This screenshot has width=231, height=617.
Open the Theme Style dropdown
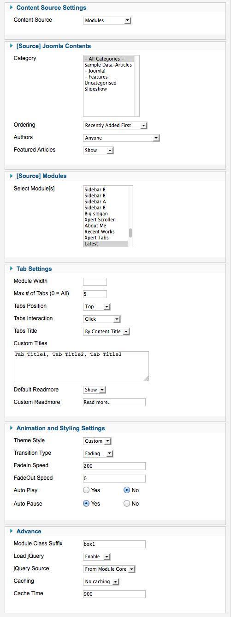97,441
